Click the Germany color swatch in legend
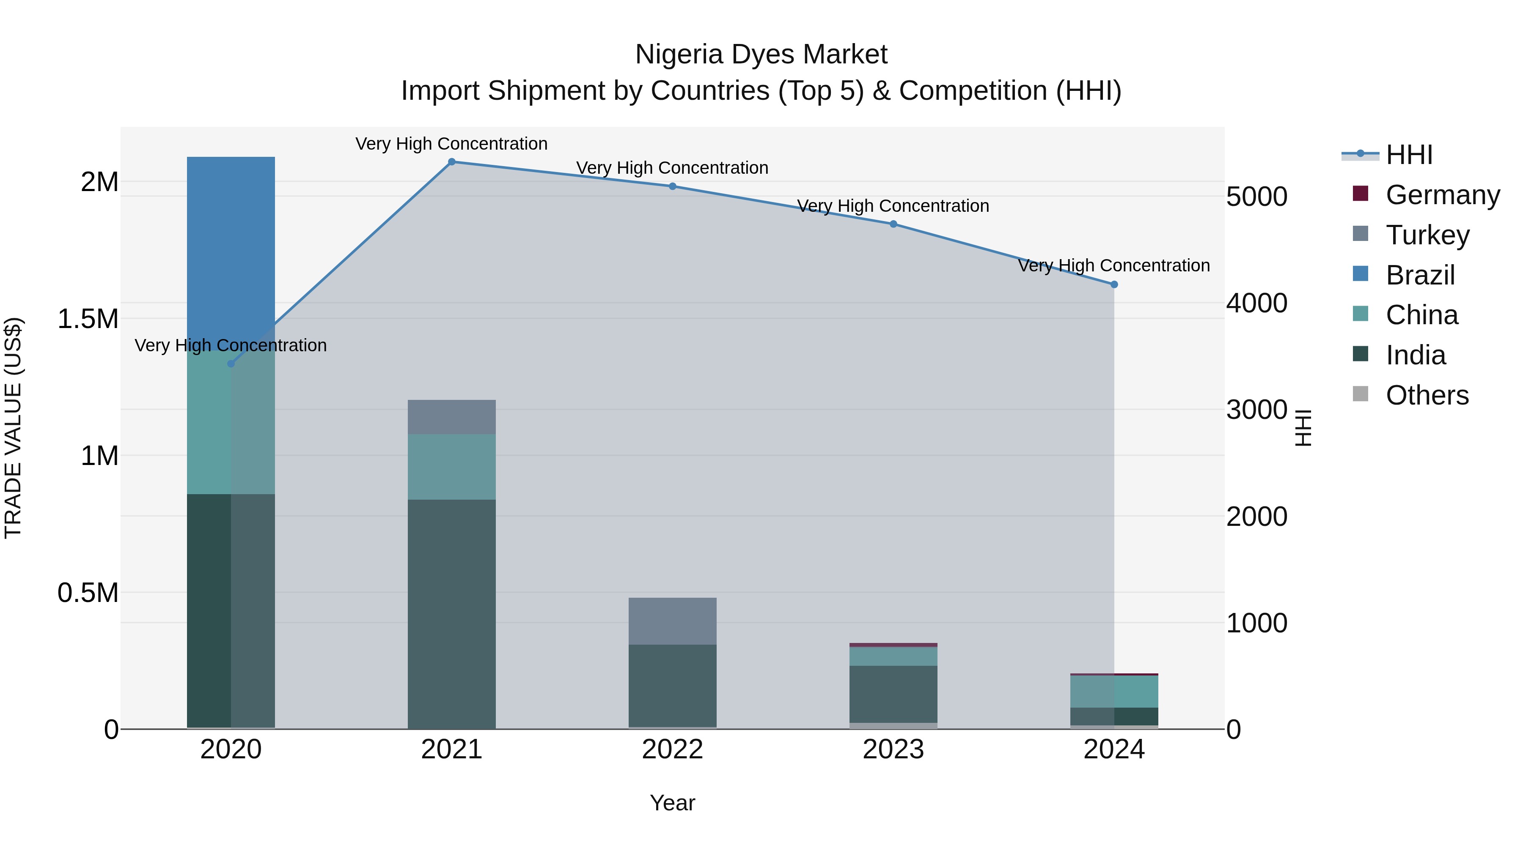1523x856 pixels. pos(1361,193)
